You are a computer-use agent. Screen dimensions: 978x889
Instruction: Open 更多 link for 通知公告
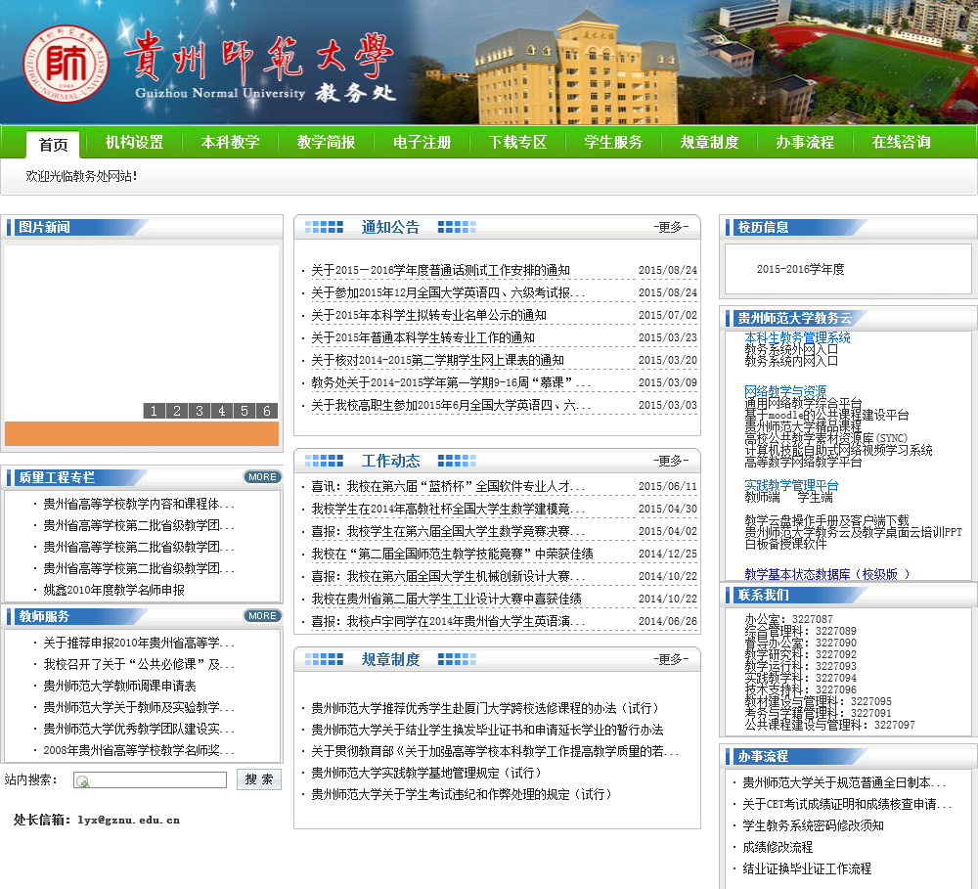click(671, 227)
